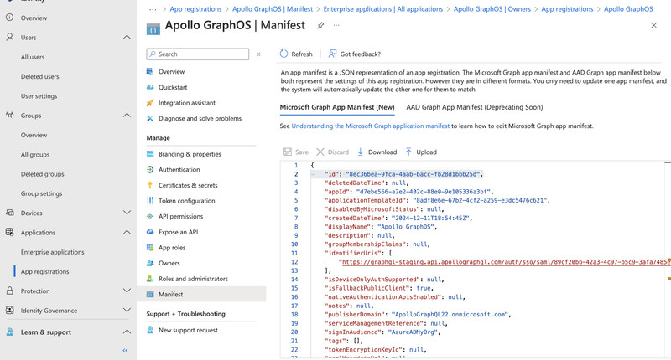Collapse the app registration menu pane
Image resolution: width=671 pixels, height=360 pixels.
click(258, 54)
